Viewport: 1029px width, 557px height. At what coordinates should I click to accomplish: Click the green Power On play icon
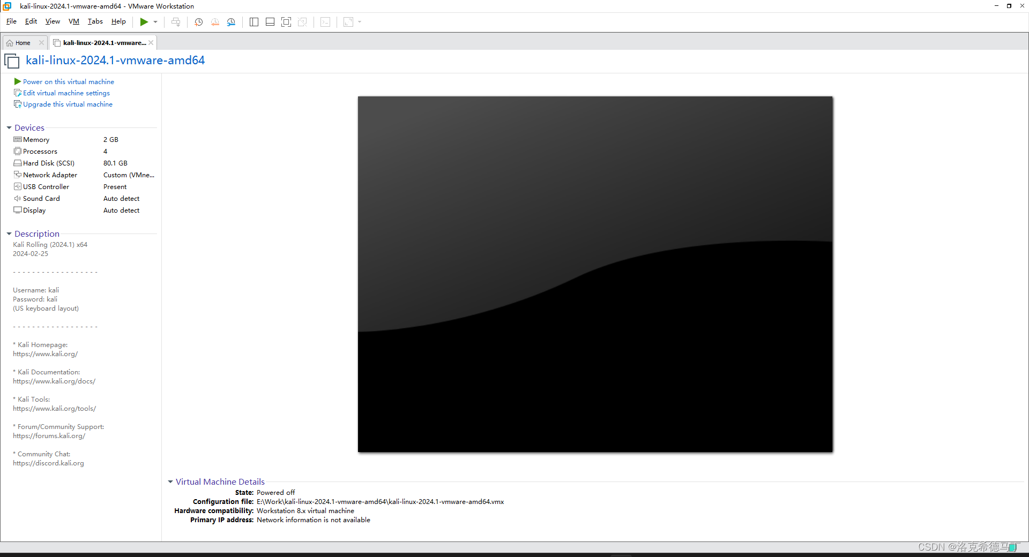pos(144,22)
